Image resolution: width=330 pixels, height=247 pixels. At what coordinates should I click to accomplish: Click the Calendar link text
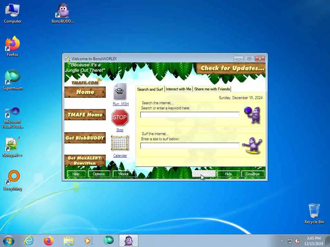[120, 156]
